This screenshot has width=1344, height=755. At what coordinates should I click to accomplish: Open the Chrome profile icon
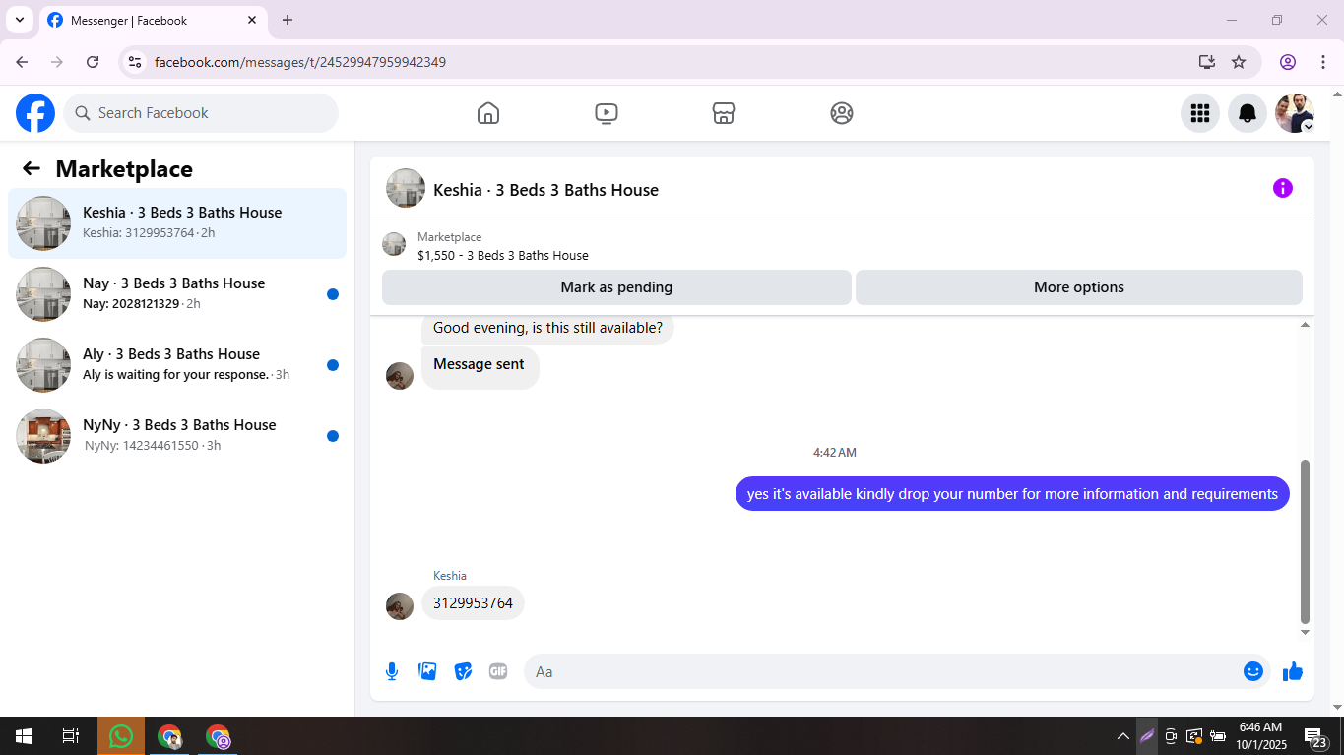point(1288,62)
